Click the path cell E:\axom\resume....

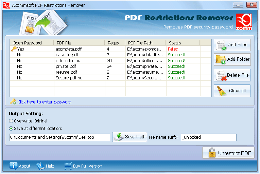(x=145, y=72)
